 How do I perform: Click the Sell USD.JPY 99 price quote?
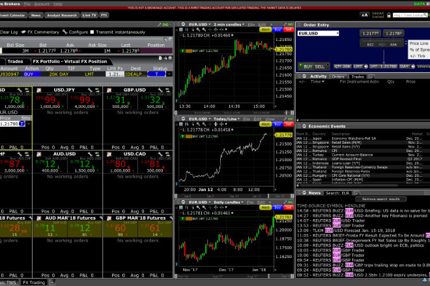tap(50, 101)
